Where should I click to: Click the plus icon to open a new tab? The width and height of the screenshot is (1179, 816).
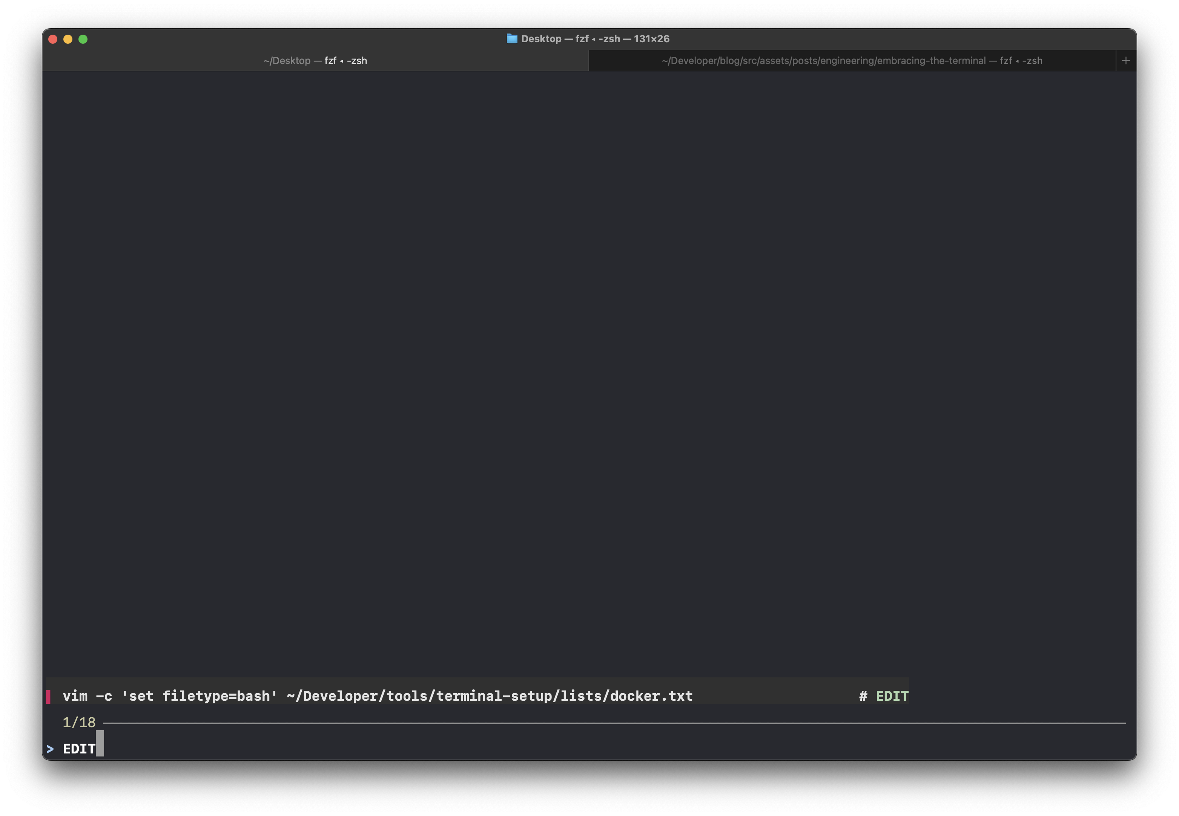(x=1126, y=60)
